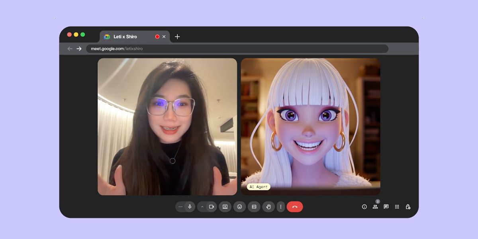
Task: Open host controls lock icon
Action: point(408,207)
